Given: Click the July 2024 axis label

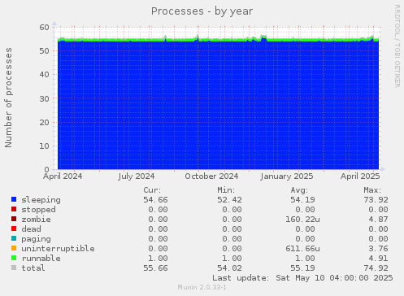Looking at the screenshot, I should (x=137, y=176).
